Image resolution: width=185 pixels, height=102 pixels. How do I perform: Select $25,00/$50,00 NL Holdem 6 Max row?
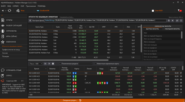point(84,34)
